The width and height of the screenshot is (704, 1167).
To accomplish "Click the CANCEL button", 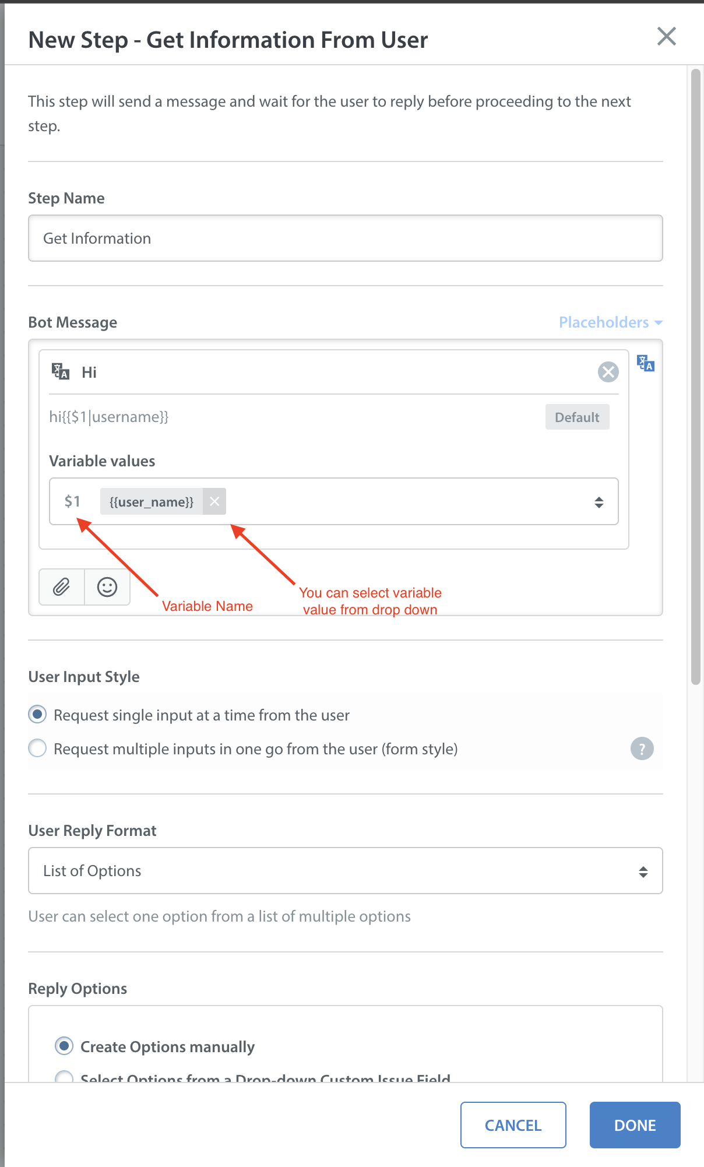I will pyautogui.click(x=513, y=1125).
